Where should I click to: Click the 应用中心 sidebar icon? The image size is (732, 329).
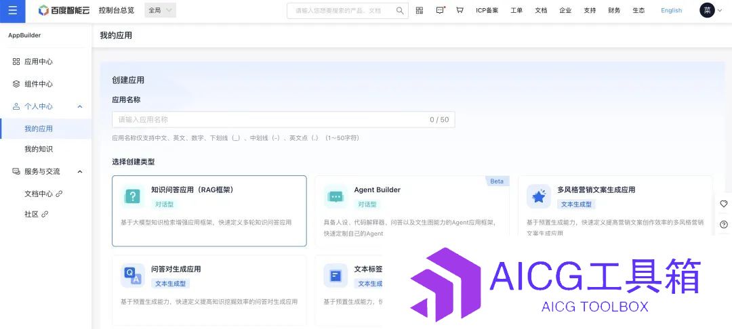(16, 62)
